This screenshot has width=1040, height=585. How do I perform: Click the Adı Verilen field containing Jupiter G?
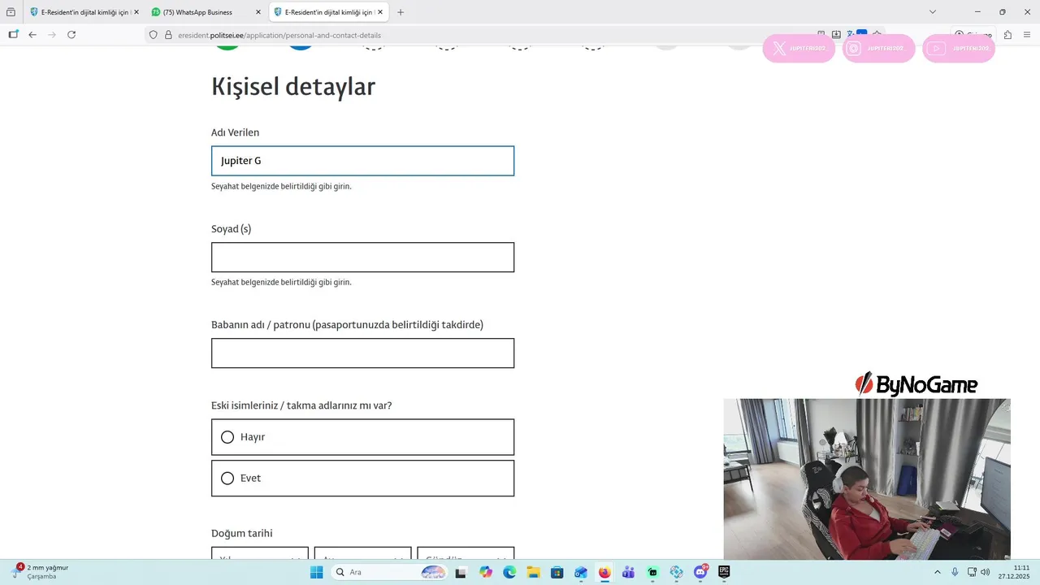(x=362, y=161)
